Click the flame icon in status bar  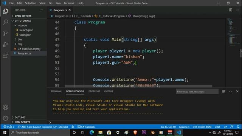pyautogui.click(x=73, y=127)
